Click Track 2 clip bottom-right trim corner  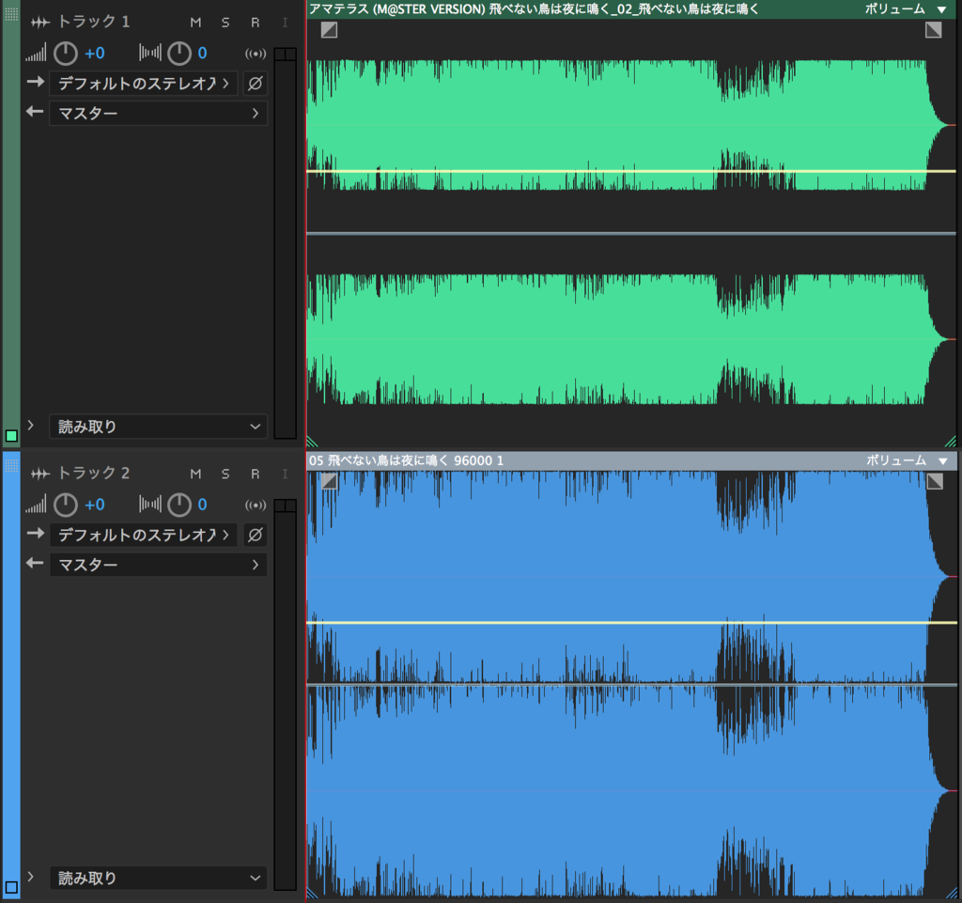point(951,894)
